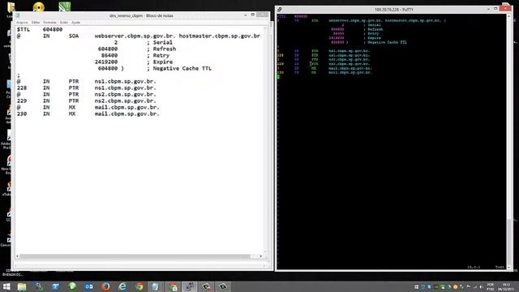Click '; Negative Cache TTL' in Notepad
Screen dimensions: 519x292
(178, 68)
